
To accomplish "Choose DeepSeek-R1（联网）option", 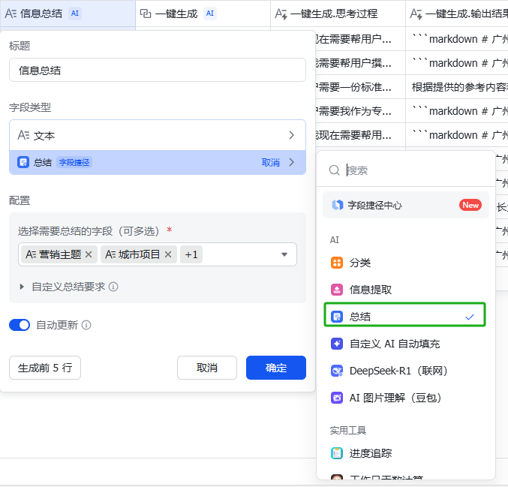I will pyautogui.click(x=404, y=371).
